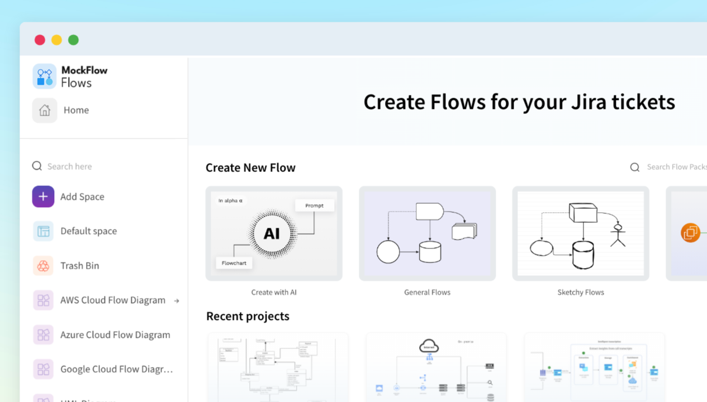Click the purple Add Space plus icon
707x402 pixels.
[43, 197]
